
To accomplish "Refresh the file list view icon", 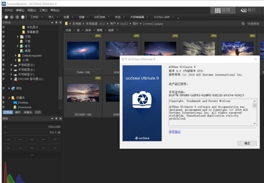I will pyautogui.click(x=243, y=24).
